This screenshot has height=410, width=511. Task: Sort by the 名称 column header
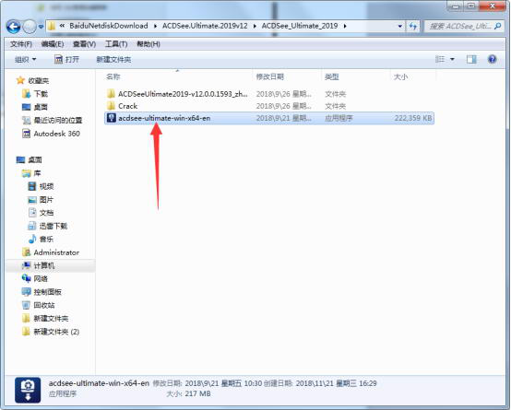coord(113,76)
